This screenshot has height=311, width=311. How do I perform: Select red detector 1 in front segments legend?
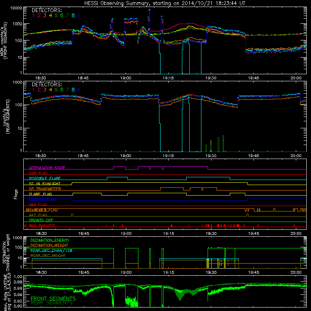33,16
